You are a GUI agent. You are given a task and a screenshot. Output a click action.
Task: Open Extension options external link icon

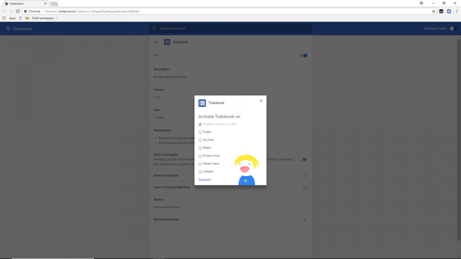[305, 175]
